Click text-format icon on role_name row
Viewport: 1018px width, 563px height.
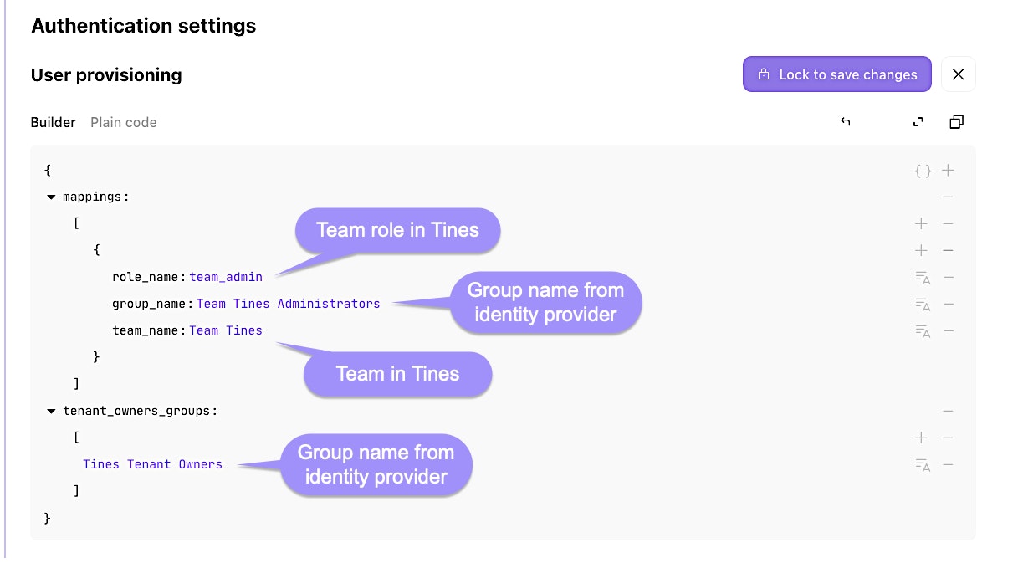pos(923,278)
